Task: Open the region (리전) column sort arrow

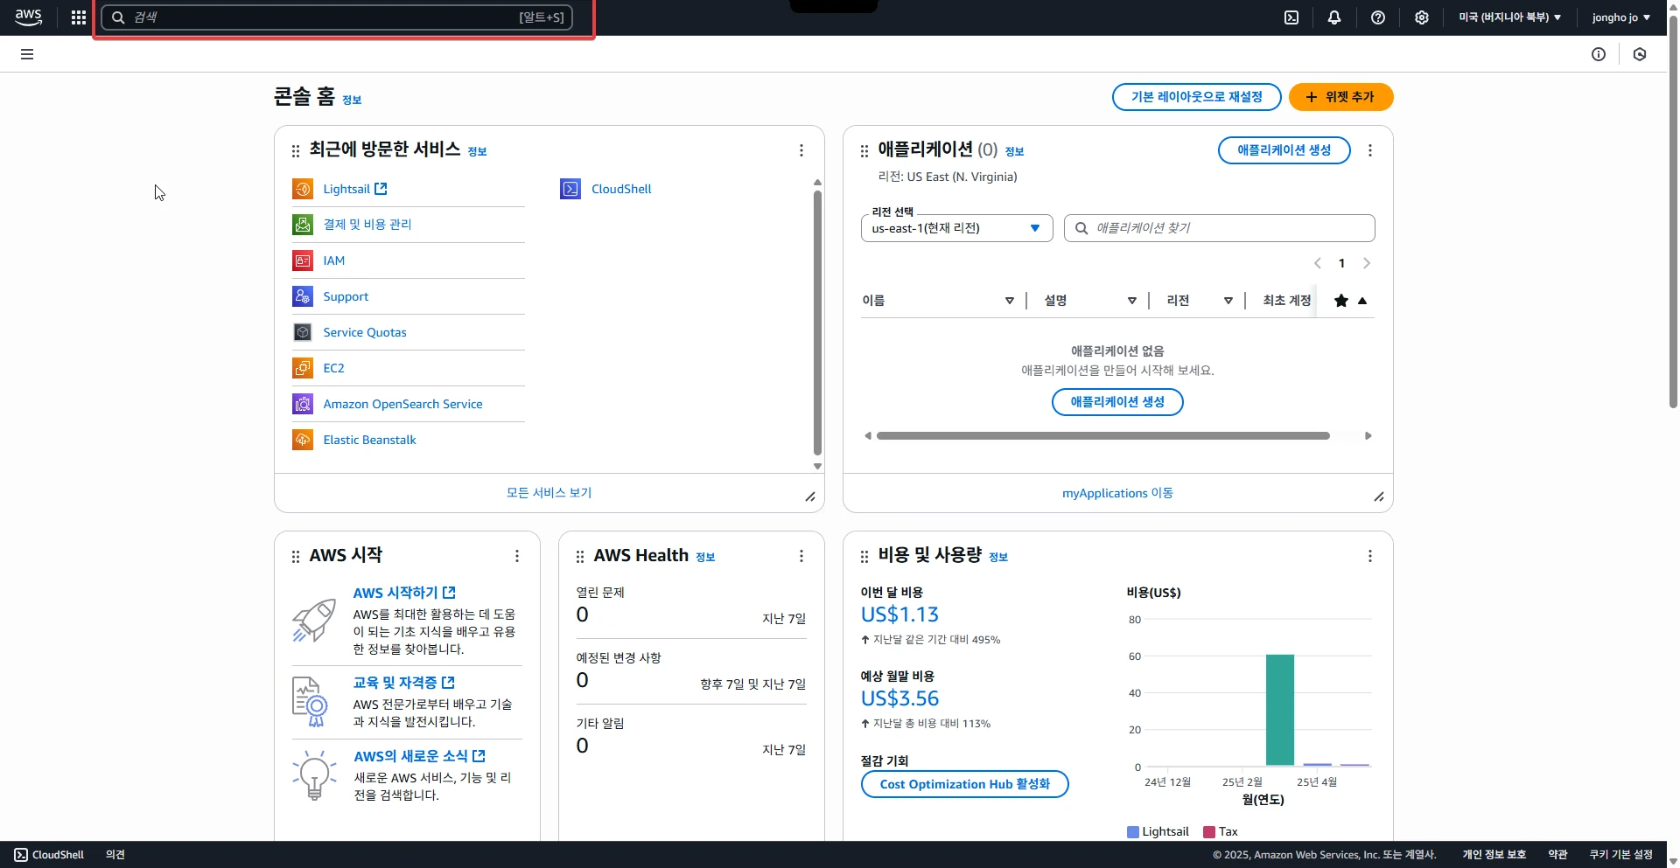Action: (x=1228, y=301)
